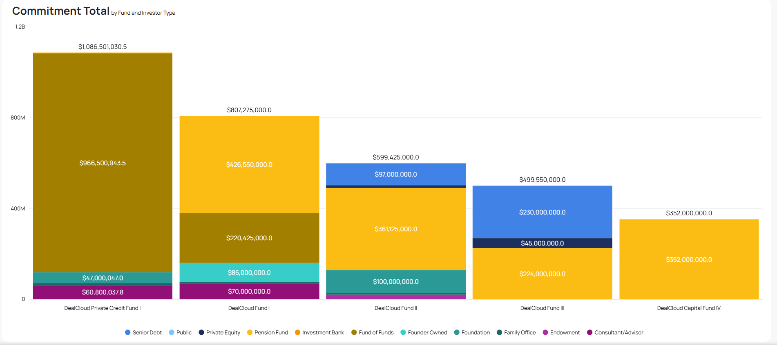
Task: Select the $97,000,000.0 Senior Debt segment
Action: [396, 174]
